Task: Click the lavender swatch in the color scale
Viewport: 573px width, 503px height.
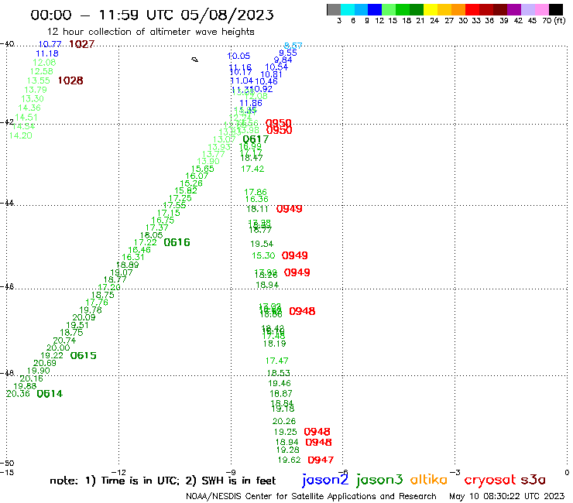Action: (x=527, y=9)
